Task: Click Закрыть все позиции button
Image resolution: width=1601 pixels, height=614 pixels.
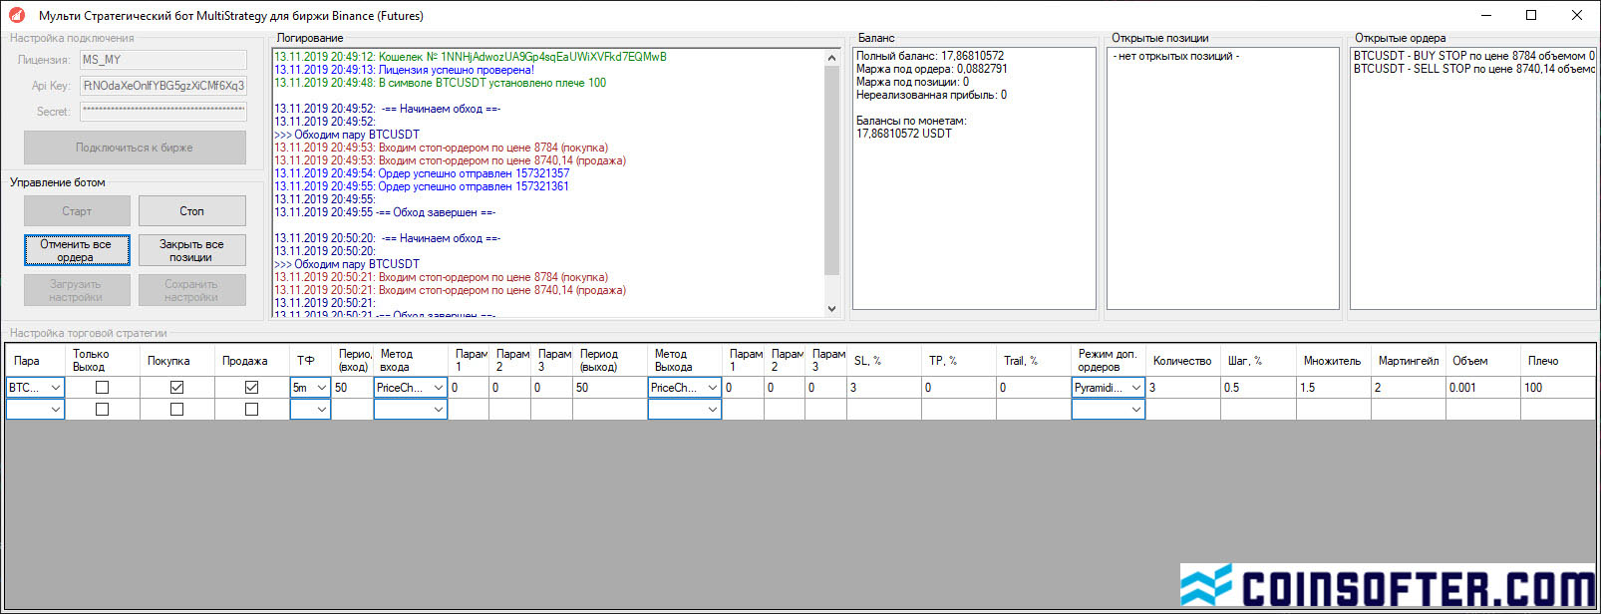Action: click(191, 250)
